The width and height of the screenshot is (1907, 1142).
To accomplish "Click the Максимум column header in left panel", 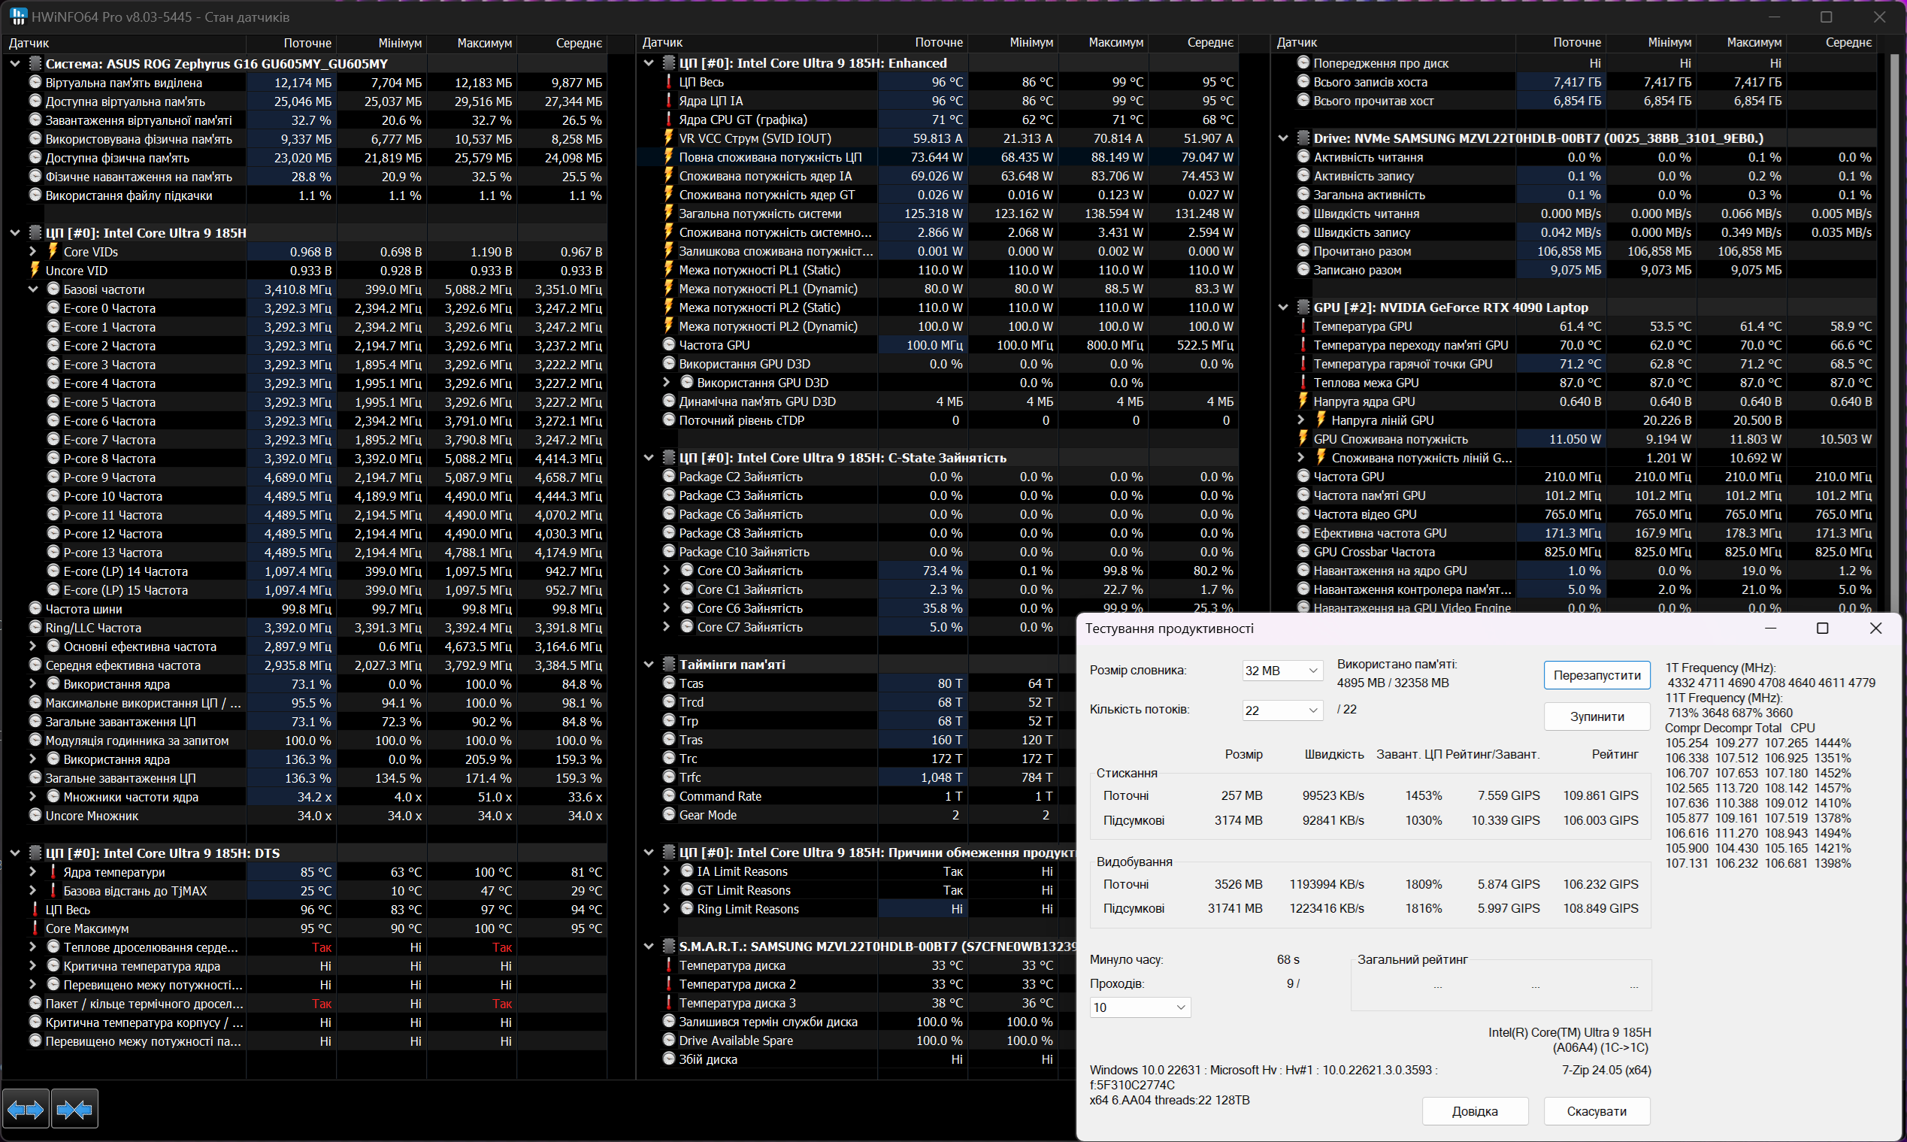I will (x=484, y=43).
